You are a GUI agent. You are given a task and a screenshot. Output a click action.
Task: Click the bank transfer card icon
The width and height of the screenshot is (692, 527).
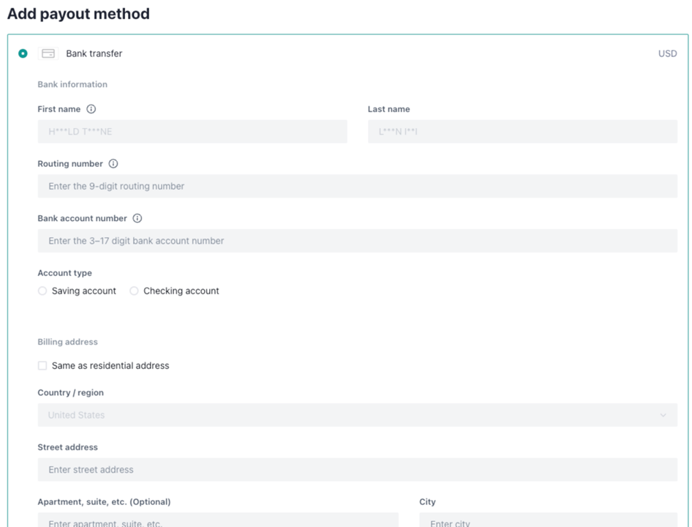point(48,53)
